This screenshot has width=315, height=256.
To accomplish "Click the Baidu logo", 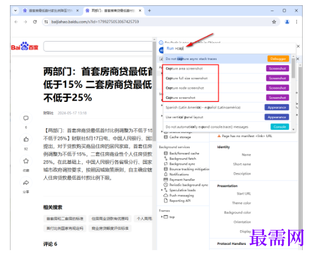I will pos(25,46).
